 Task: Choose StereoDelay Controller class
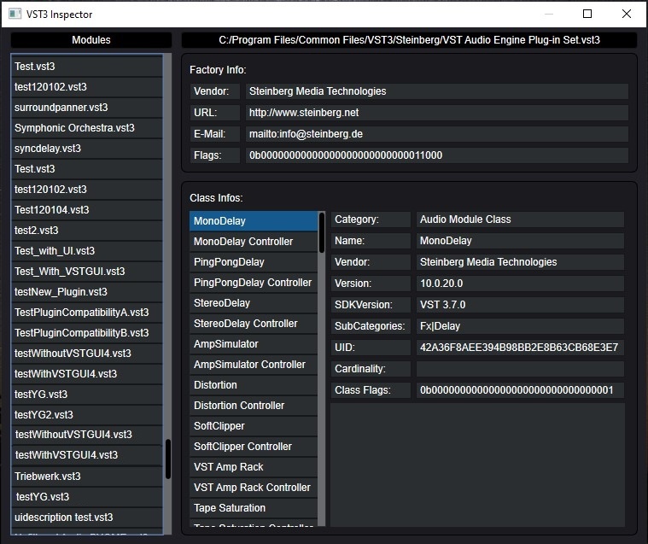tap(254, 324)
